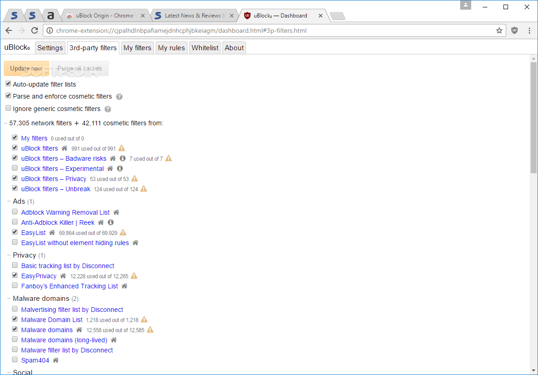Disable the Malware Domain List filter
The width and height of the screenshot is (538, 375).
coord(15,319)
